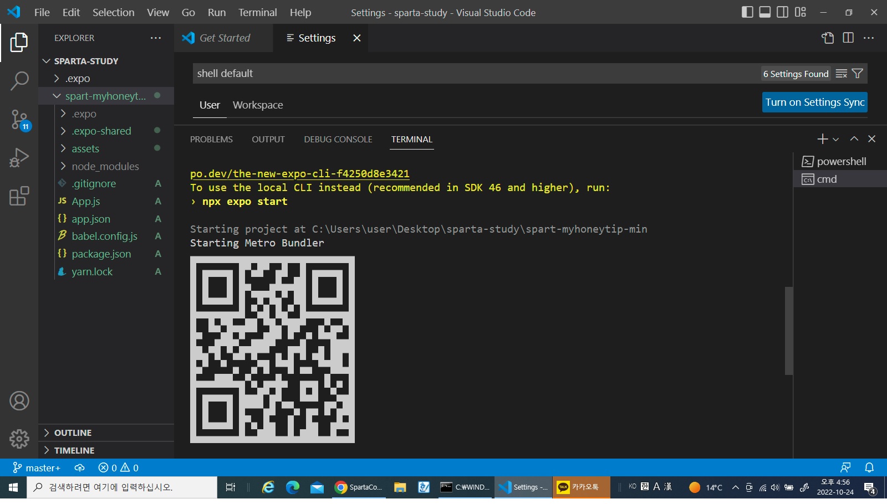Open the Selection menu

[x=113, y=12]
